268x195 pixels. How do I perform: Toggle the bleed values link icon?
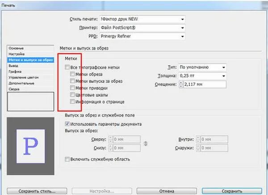(146, 144)
